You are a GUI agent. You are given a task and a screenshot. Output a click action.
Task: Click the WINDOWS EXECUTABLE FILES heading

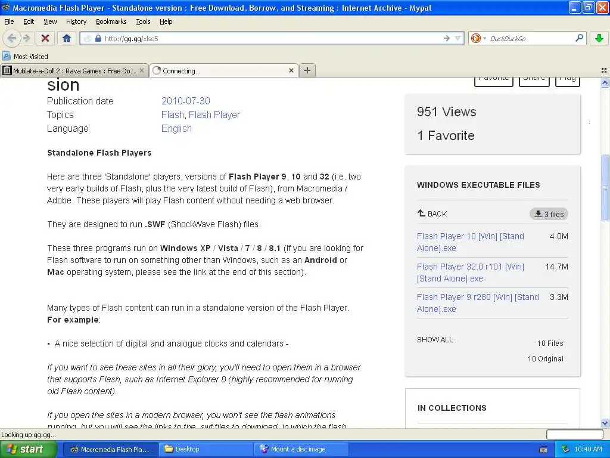(x=478, y=185)
